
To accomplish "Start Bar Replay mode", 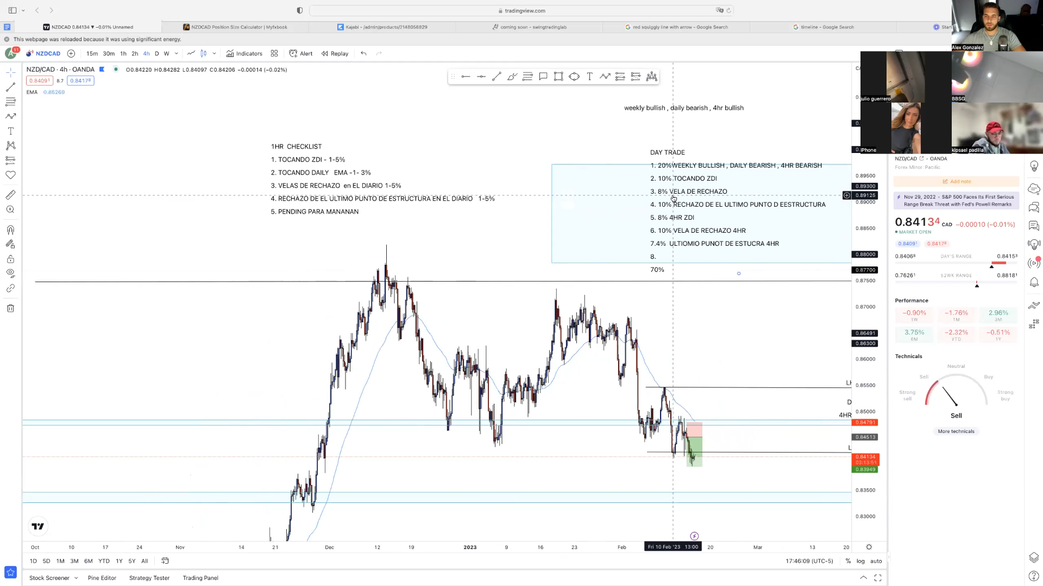I will (335, 53).
